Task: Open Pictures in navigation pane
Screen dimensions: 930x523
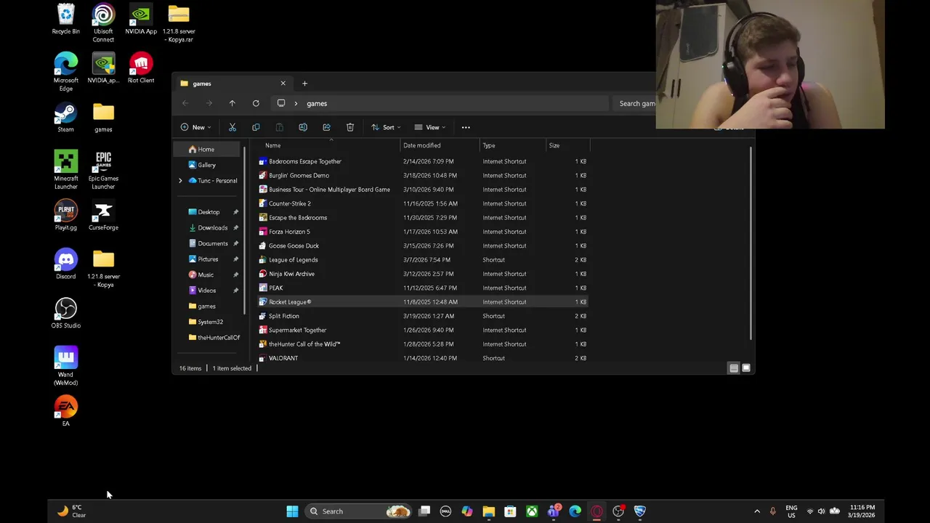Action: click(x=208, y=259)
